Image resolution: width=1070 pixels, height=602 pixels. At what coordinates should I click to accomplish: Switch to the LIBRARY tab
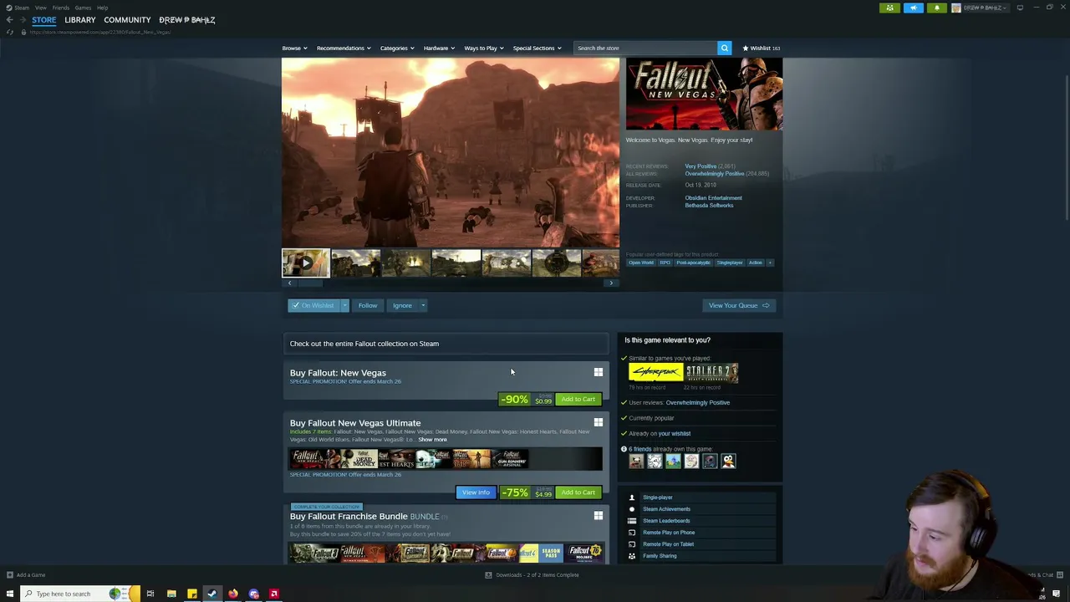pos(80,19)
